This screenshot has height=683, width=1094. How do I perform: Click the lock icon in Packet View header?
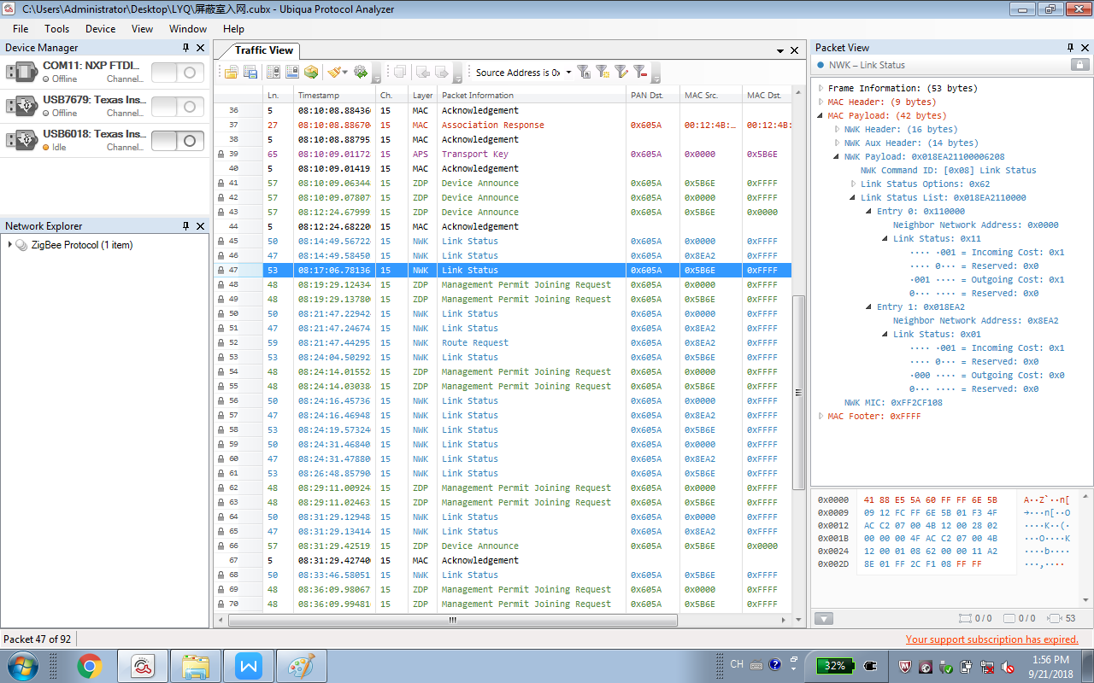click(x=1079, y=65)
